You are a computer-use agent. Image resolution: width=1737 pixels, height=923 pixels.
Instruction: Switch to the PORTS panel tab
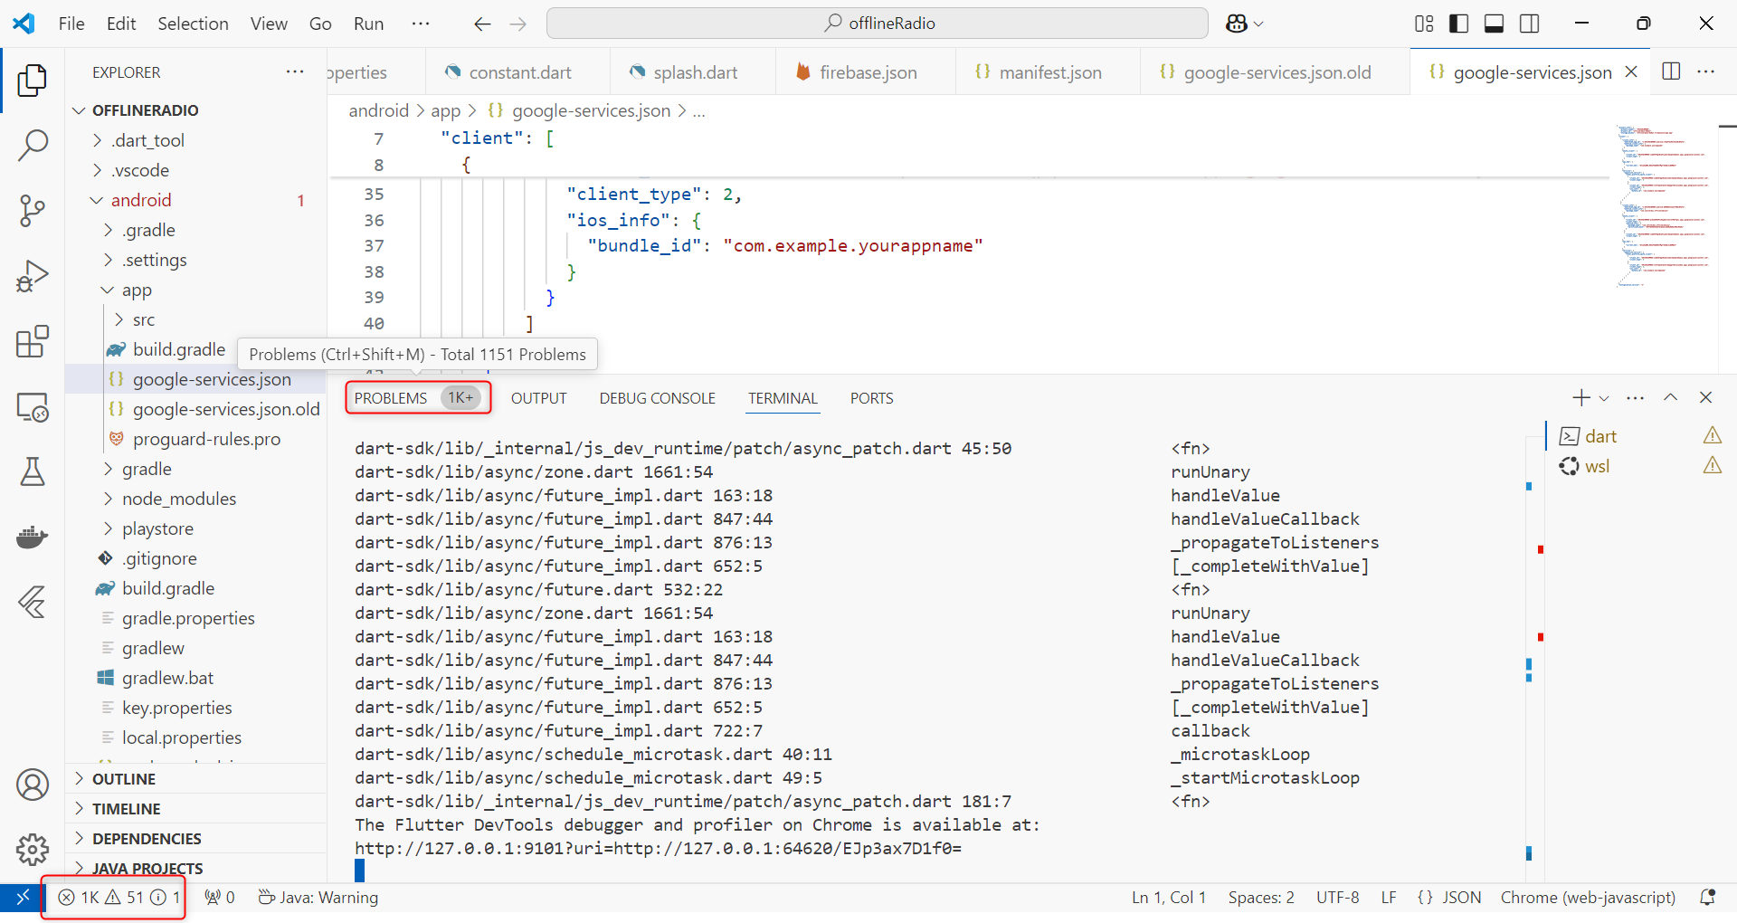(871, 398)
